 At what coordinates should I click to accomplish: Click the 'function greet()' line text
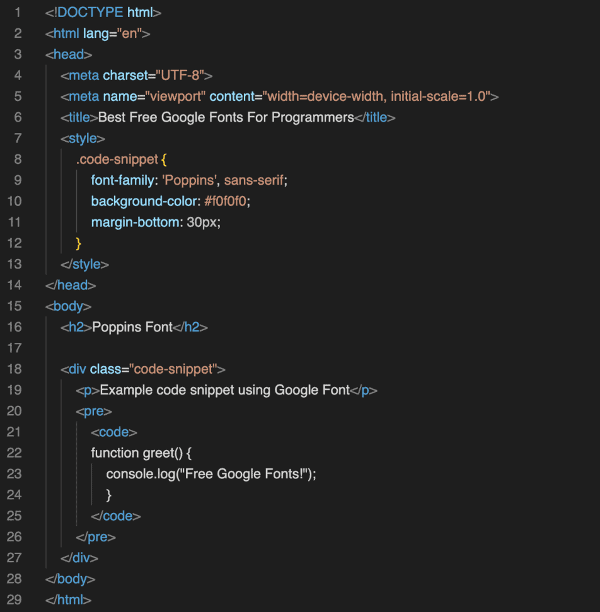(x=141, y=453)
